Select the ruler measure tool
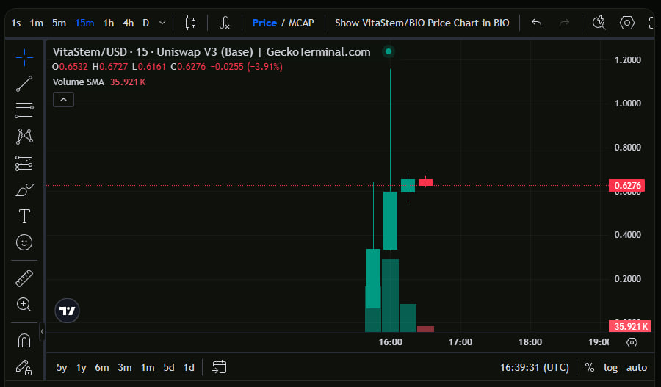Screen dimensions: 661x387 tap(24, 278)
